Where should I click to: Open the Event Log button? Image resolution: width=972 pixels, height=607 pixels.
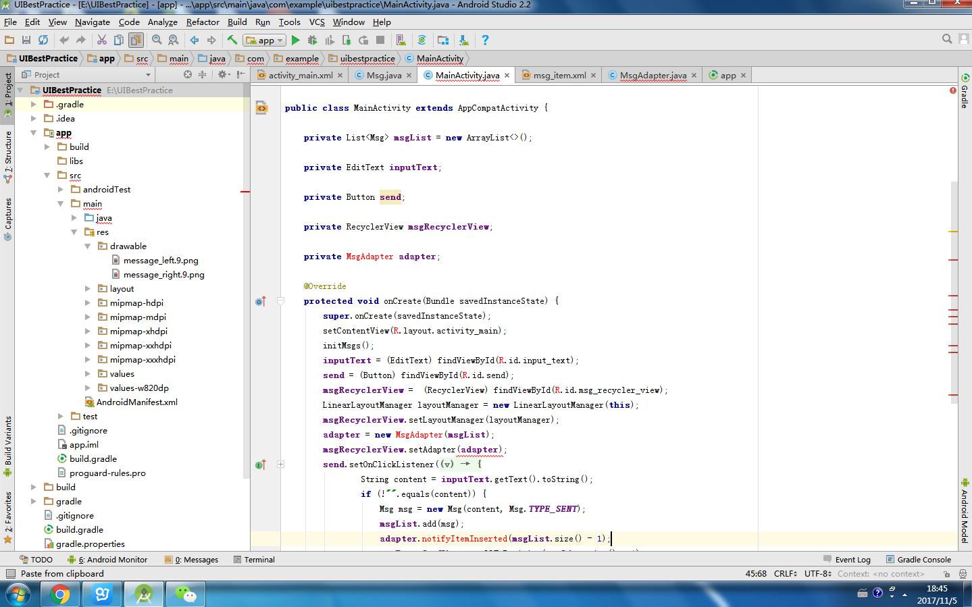coord(847,560)
